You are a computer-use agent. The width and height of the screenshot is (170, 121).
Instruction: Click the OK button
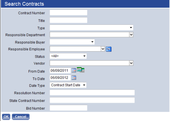click(6, 117)
